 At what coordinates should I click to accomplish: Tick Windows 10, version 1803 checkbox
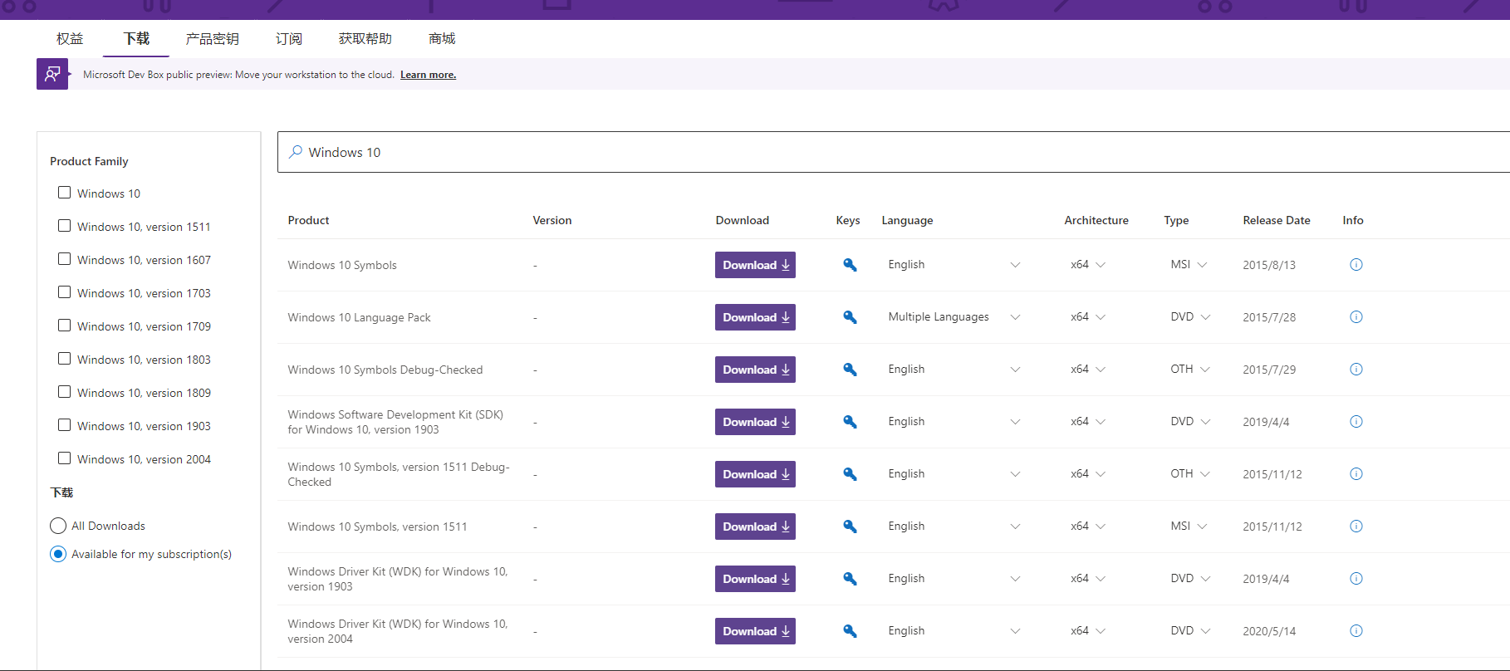[64, 359]
